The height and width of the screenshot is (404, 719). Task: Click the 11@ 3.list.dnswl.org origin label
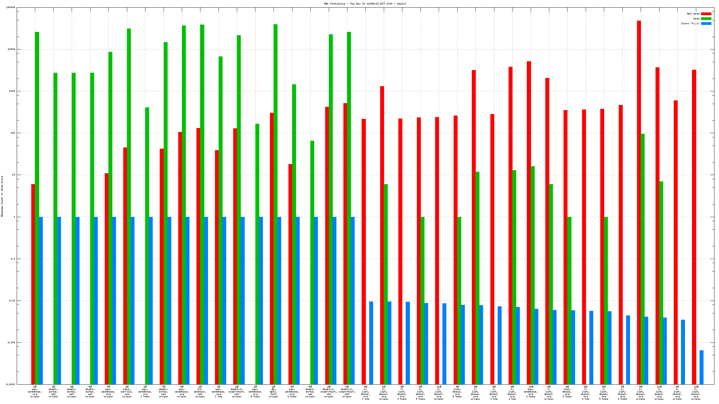[x=439, y=393]
